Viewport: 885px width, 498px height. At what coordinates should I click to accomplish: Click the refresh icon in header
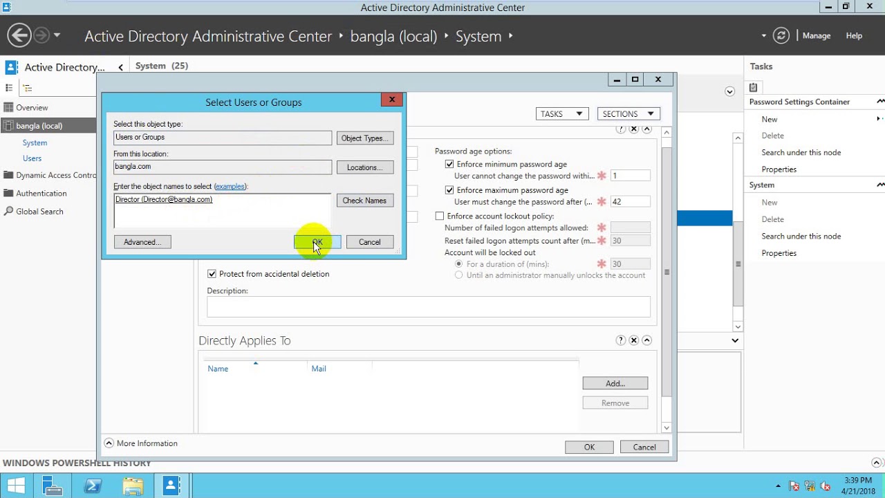(x=781, y=35)
